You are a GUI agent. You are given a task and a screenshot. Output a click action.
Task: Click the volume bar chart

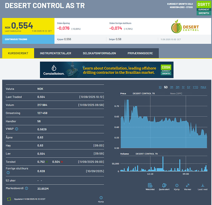pos(164,164)
